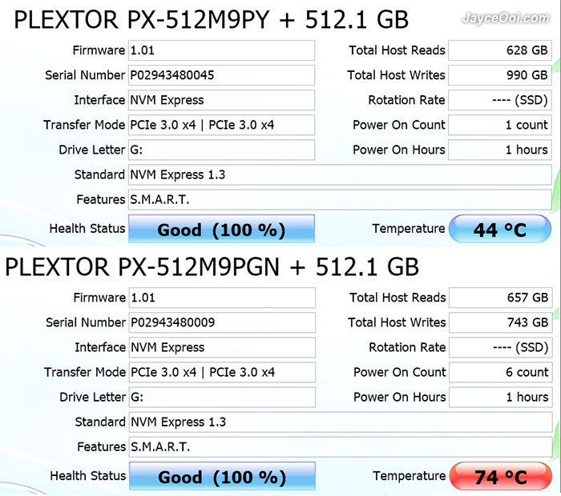Screen dimensions: 561x496
Task: Click Drive Letter G: field of PX-512M9PY
Action: (221, 150)
